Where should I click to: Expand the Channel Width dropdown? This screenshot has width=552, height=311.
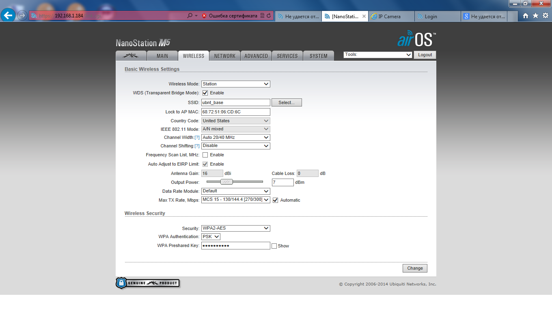(x=236, y=137)
